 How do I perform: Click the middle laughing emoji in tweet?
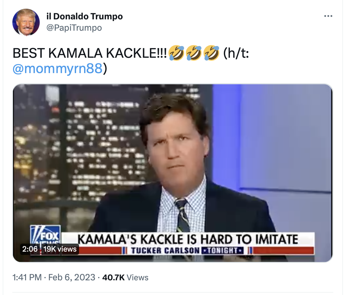click(x=194, y=53)
